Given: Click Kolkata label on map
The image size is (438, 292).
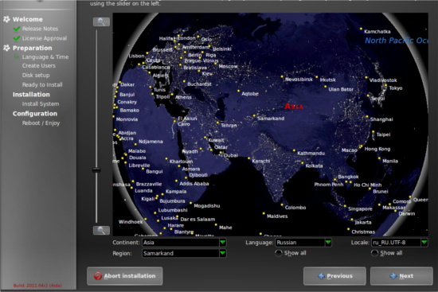Looking at the screenshot, I should click(314, 165).
